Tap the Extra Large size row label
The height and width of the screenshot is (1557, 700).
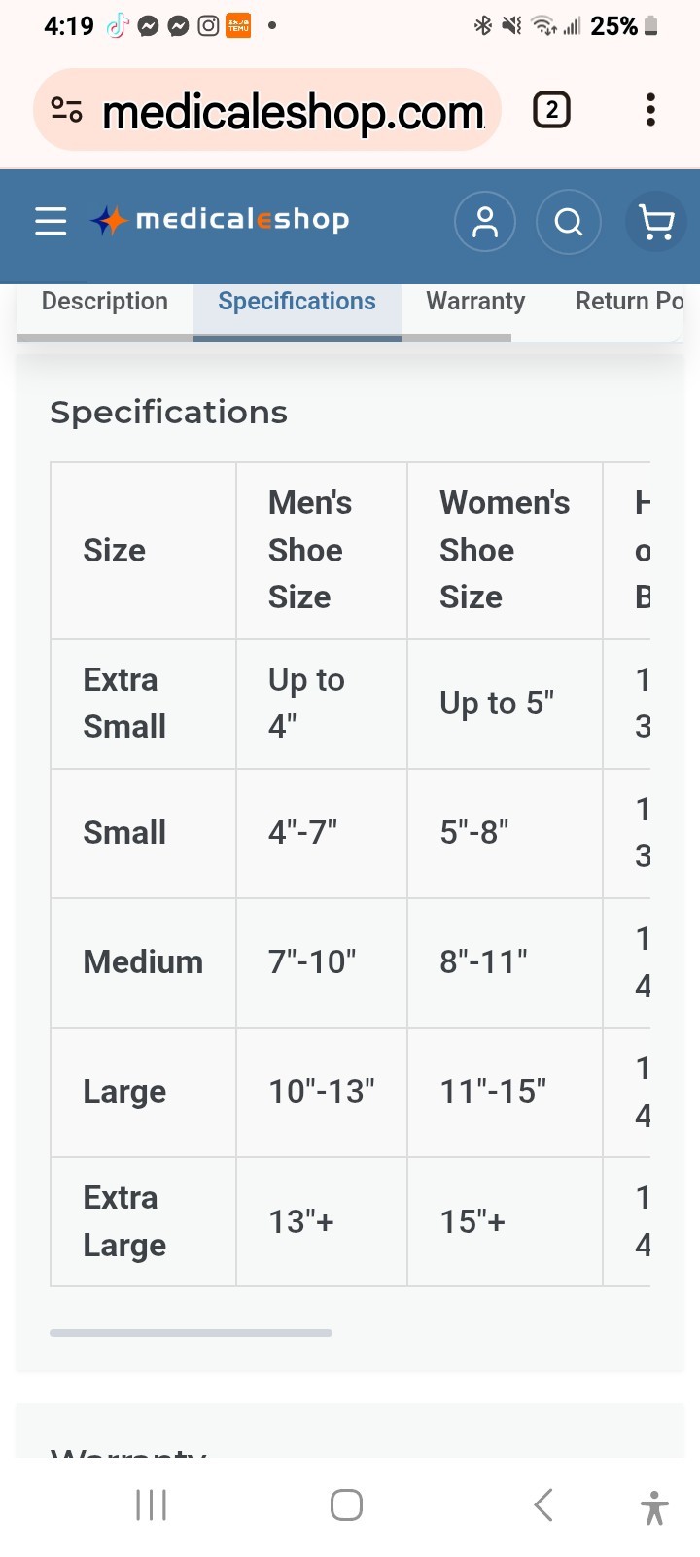point(124,1222)
